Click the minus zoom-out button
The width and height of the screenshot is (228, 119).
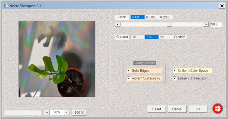[x=66, y=113]
